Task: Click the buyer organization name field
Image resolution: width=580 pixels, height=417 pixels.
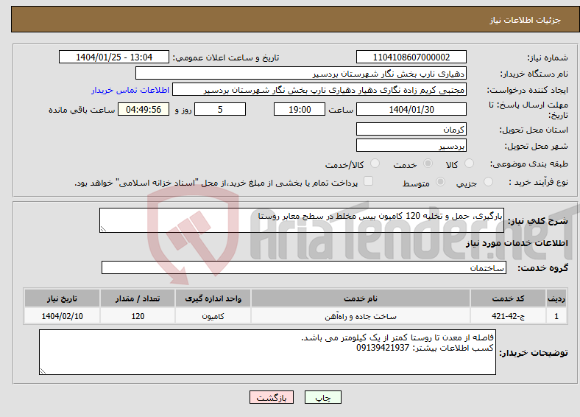Action: point(301,74)
